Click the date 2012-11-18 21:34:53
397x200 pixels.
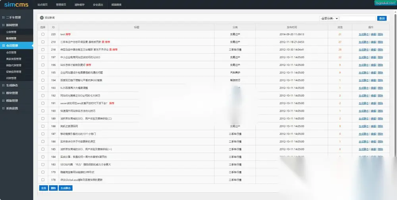292,42
